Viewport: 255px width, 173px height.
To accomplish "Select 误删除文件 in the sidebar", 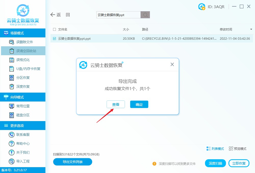I will coord(23,42).
